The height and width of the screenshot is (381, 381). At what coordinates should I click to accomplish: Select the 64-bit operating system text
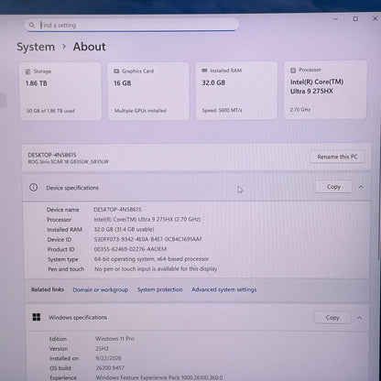click(151, 259)
